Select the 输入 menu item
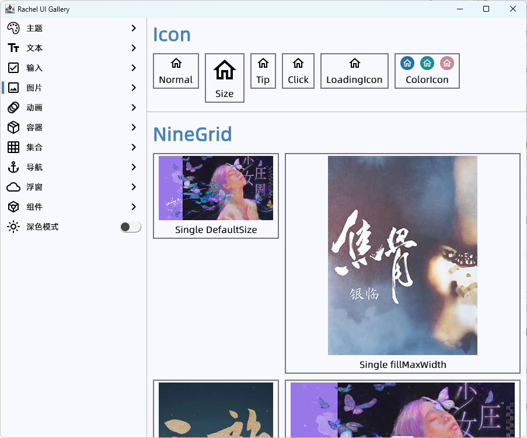527x438 pixels. [74, 68]
